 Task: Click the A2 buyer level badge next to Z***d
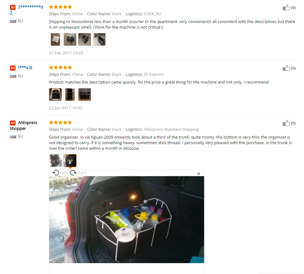pos(13,7)
